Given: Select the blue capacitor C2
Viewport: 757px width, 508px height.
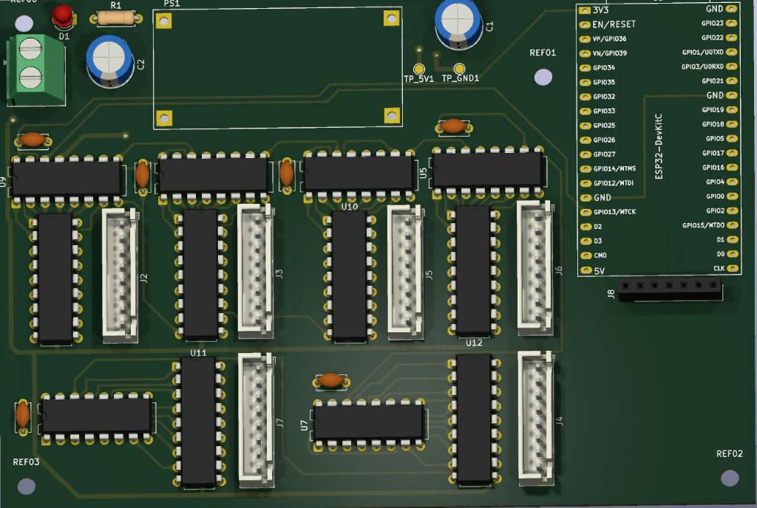Looking at the screenshot, I should [x=110, y=62].
